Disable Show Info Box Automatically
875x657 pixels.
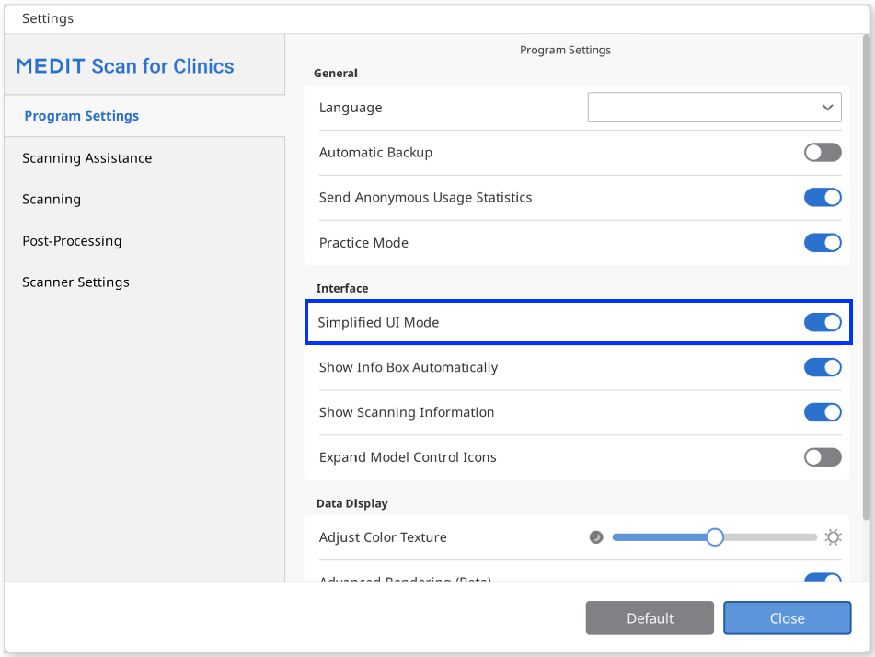click(x=822, y=367)
